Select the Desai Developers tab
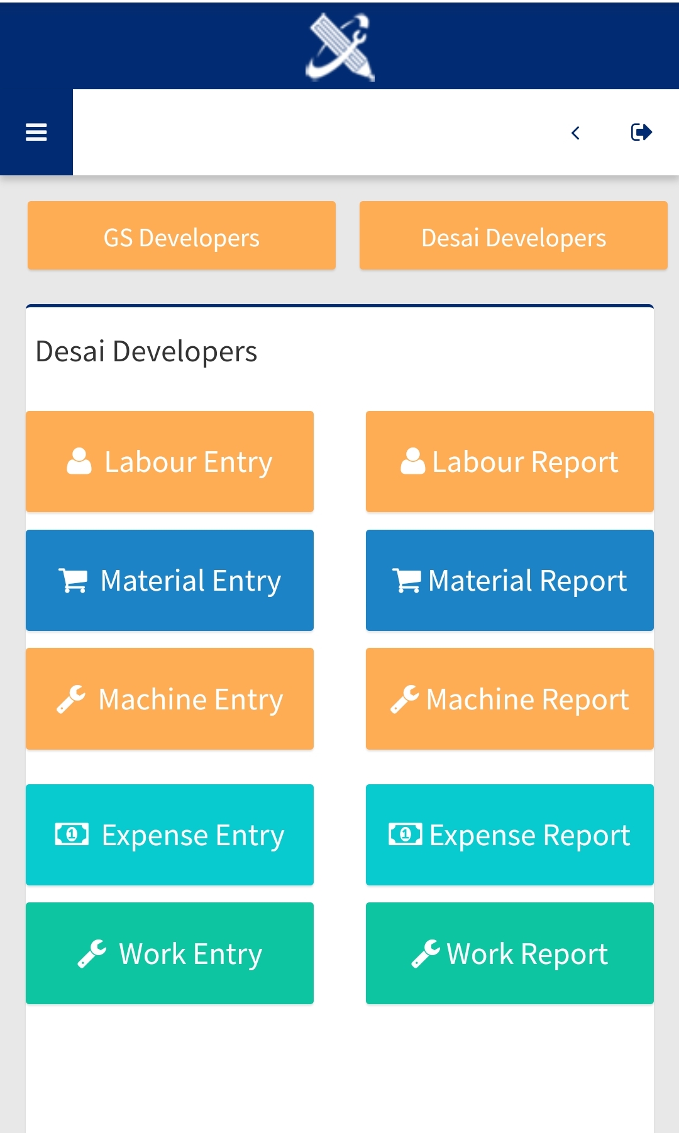Image resolution: width=679 pixels, height=1133 pixels. pos(513,236)
